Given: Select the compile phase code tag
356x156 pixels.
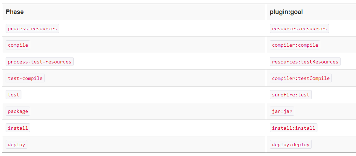Looking at the screenshot, I should tap(18, 45).
